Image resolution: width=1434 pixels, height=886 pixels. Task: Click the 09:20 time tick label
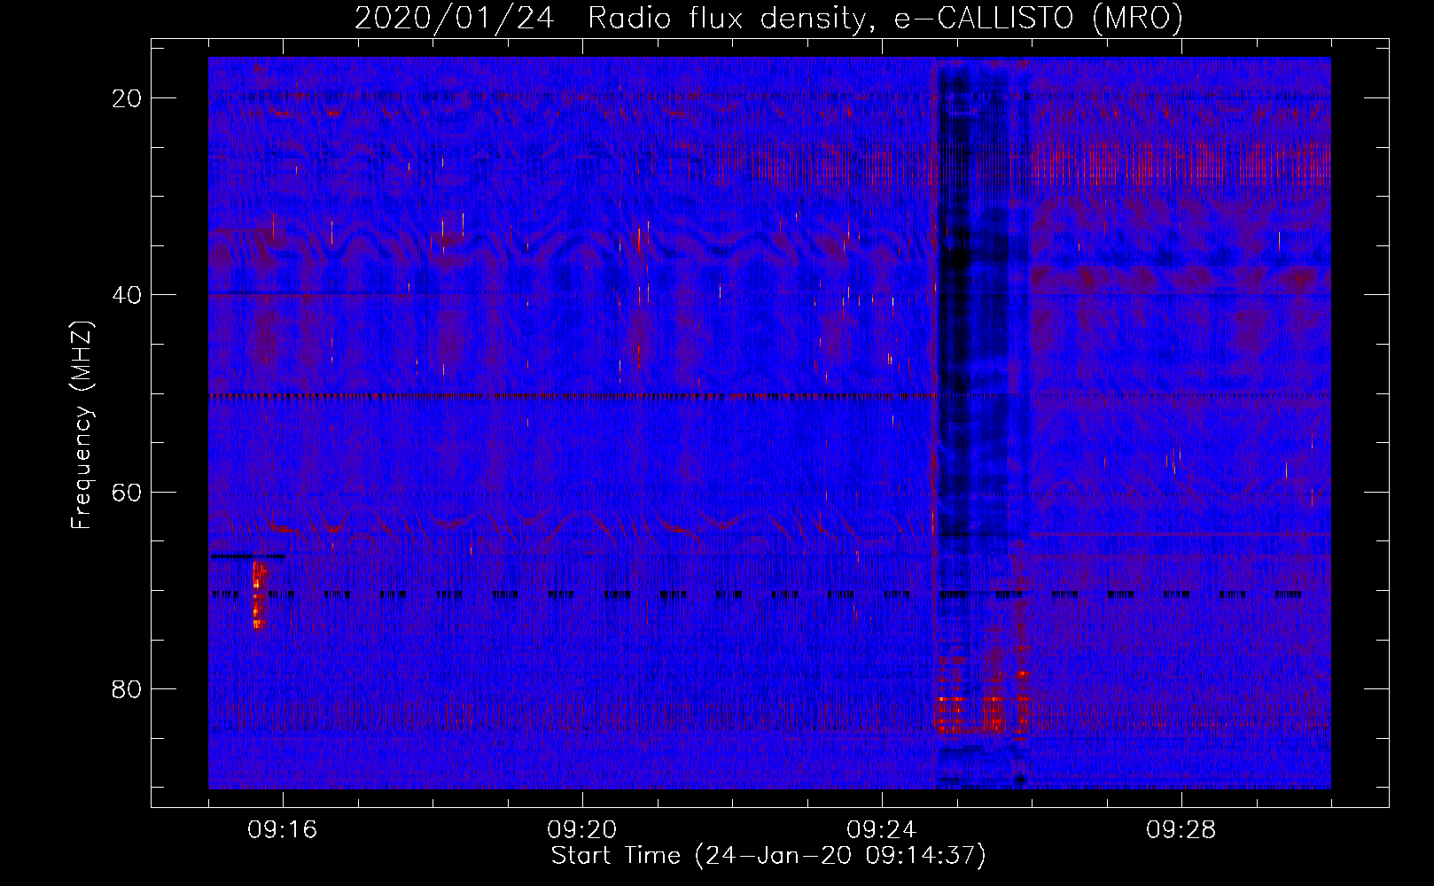pyautogui.click(x=582, y=830)
